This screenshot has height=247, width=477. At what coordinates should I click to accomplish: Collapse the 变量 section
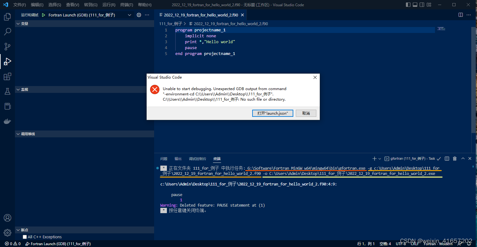(x=18, y=23)
